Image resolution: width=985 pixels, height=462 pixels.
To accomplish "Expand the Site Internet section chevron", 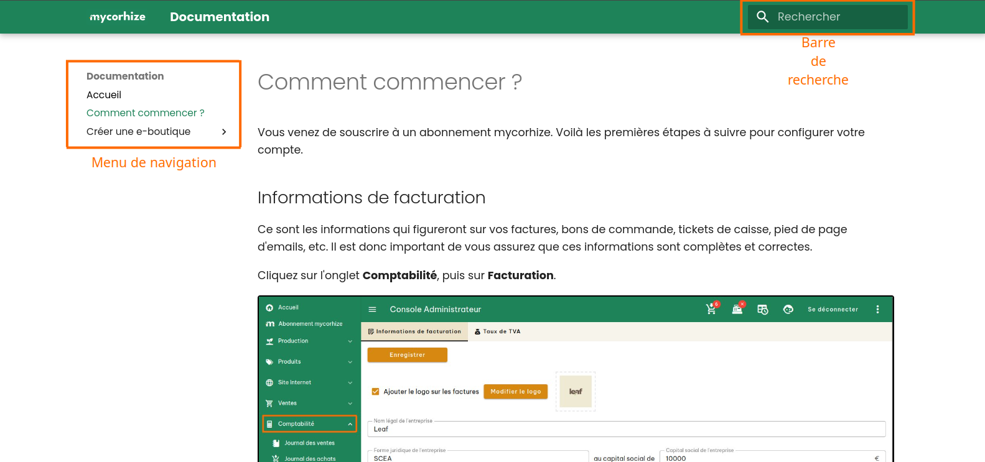I will pyautogui.click(x=350, y=383).
